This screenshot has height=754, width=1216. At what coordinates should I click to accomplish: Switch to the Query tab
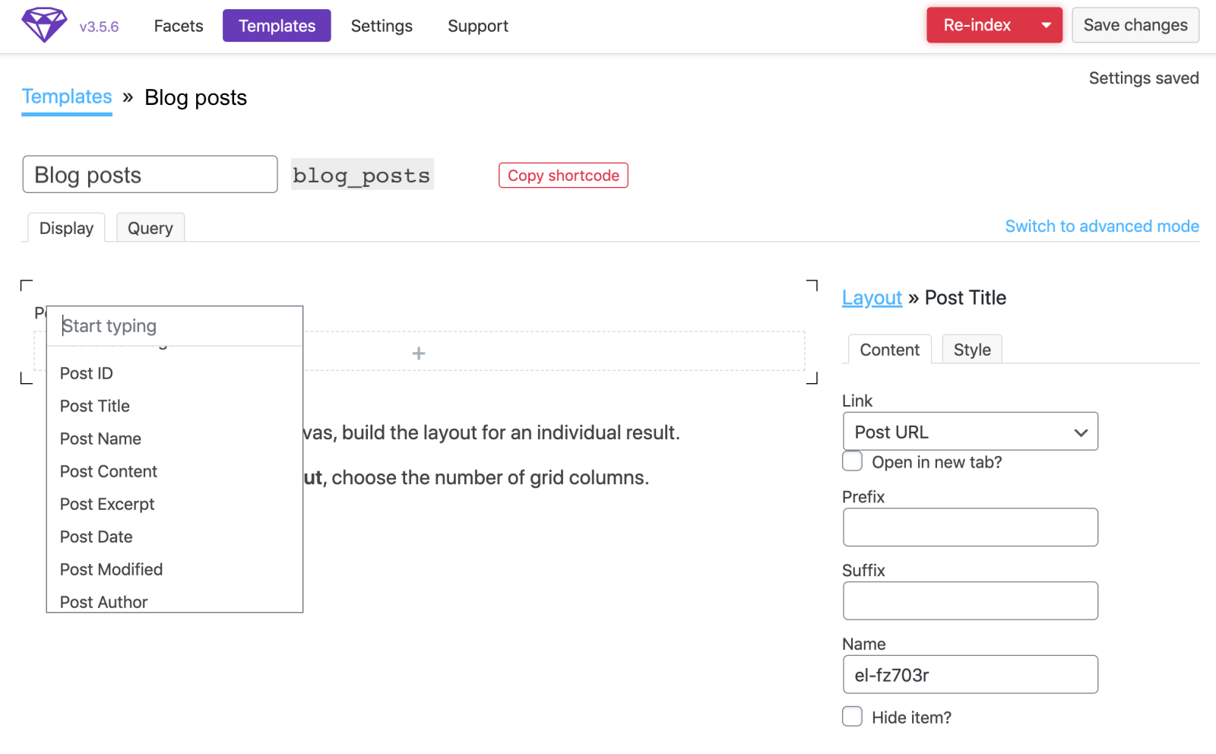(x=150, y=227)
